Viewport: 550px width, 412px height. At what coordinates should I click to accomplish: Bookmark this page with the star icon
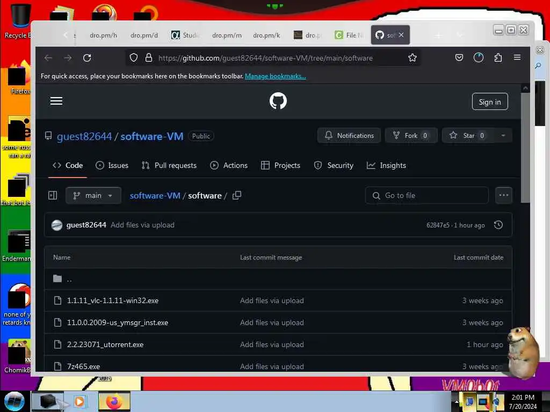pos(412,58)
